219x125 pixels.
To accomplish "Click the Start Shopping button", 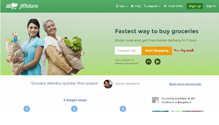I will click(x=157, y=51).
